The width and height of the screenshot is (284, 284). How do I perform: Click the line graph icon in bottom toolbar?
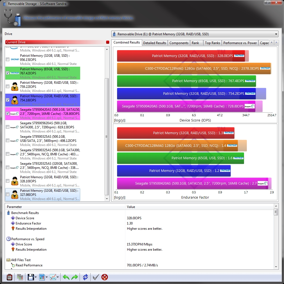pyautogui.click(x=53, y=277)
